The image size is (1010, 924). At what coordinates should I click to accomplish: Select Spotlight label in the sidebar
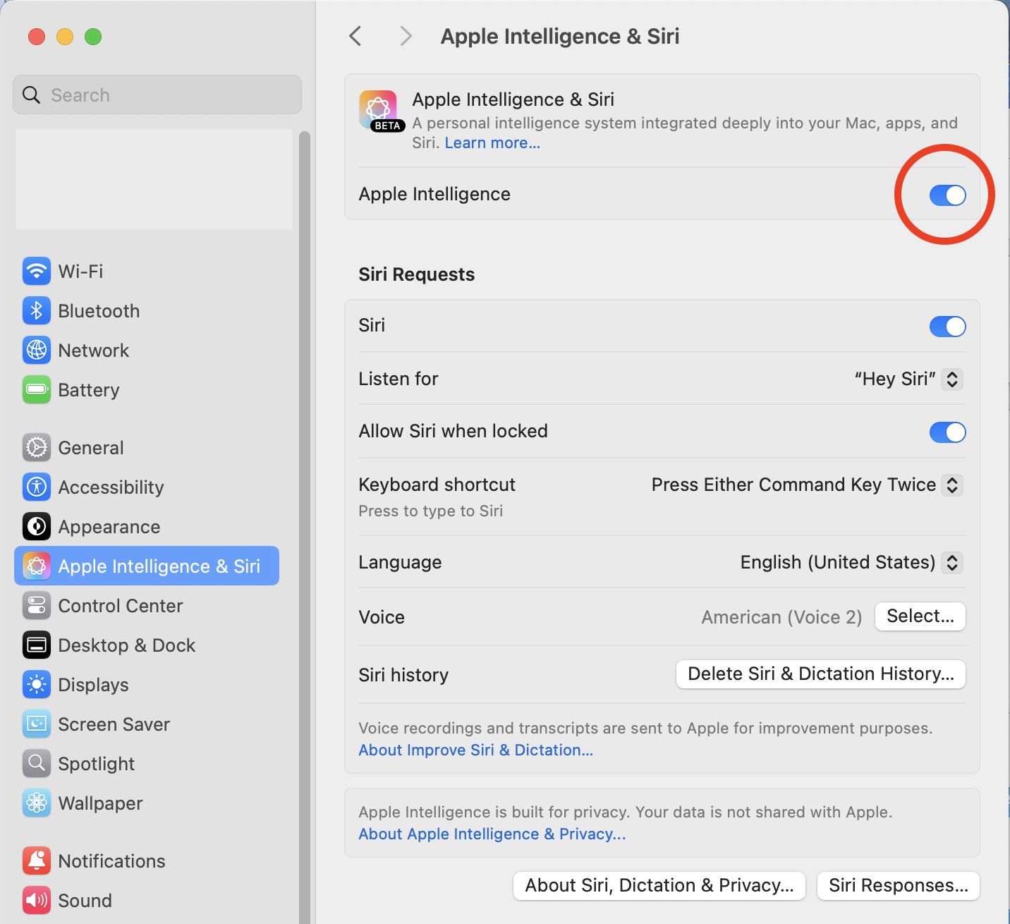pos(97,763)
